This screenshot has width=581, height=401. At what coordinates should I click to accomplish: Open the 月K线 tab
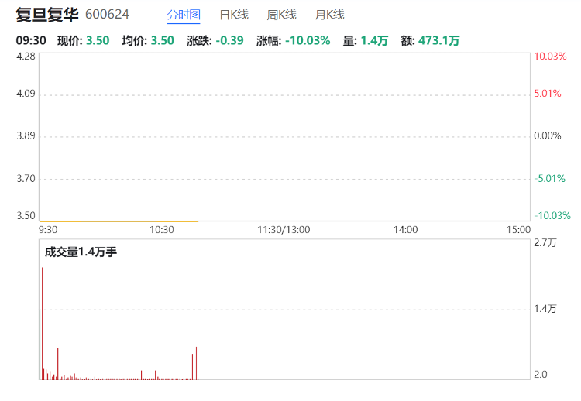pos(329,15)
